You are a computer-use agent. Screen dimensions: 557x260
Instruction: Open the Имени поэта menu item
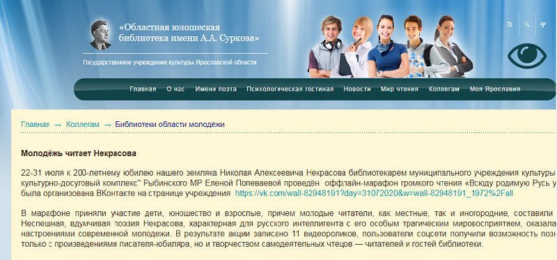(216, 89)
